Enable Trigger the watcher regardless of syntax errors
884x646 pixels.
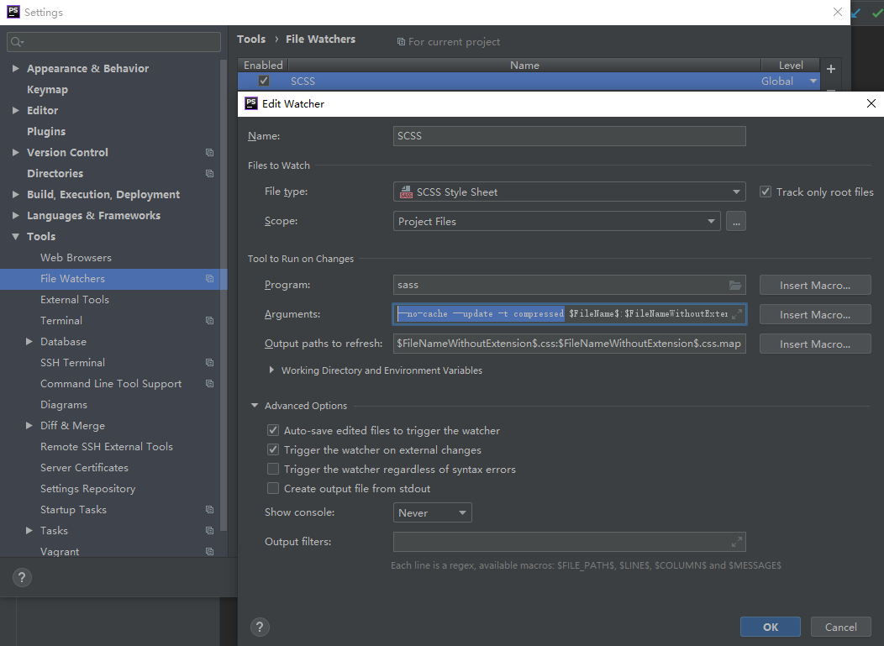(x=273, y=469)
